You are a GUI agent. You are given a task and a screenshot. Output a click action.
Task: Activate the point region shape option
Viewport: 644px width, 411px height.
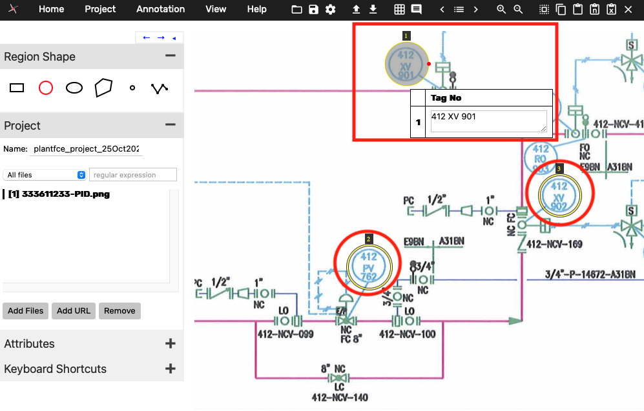coord(132,88)
